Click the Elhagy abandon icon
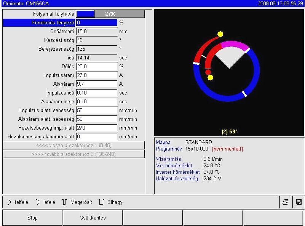The image size is (305, 226). coord(101,202)
